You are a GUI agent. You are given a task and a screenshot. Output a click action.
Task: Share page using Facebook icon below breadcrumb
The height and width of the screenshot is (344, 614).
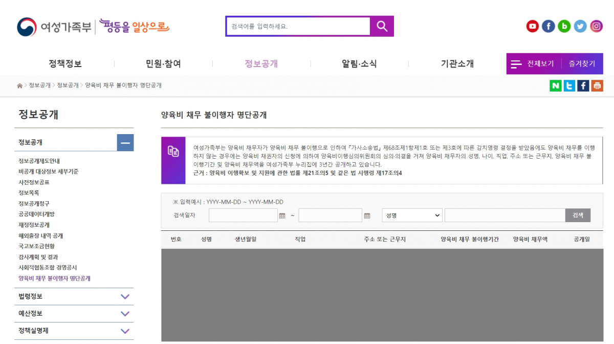tap(583, 85)
